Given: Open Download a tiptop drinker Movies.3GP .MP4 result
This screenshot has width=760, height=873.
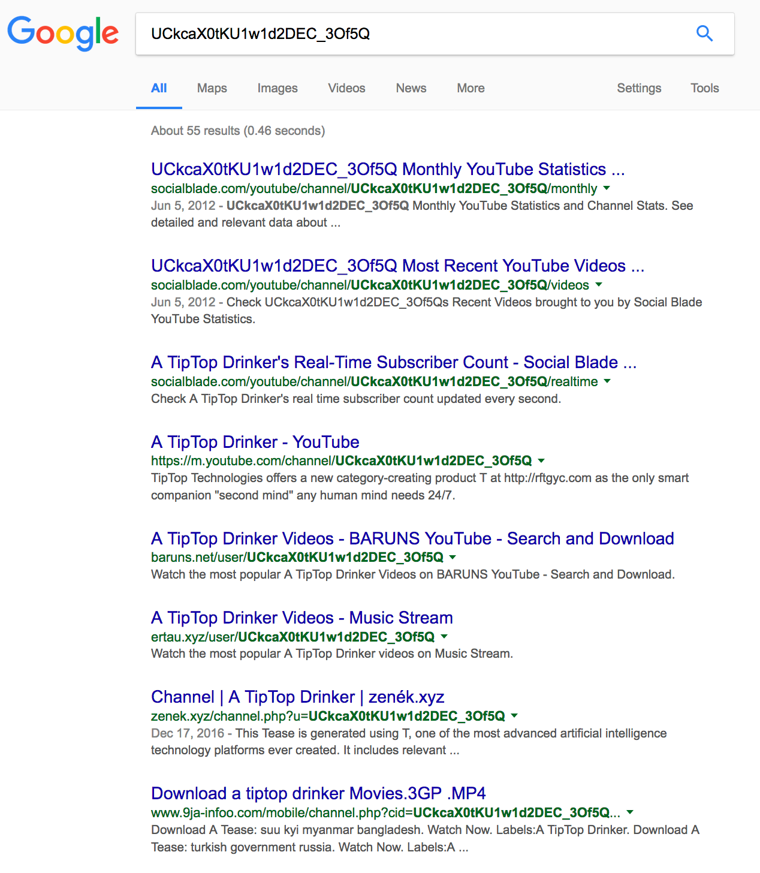Looking at the screenshot, I should coord(318,793).
